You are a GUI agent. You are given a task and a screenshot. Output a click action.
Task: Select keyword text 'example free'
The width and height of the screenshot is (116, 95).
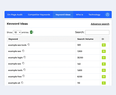[15, 76]
